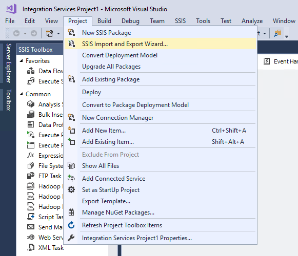Collapse the Favorites group in SSIS Toolbox

point(22,61)
